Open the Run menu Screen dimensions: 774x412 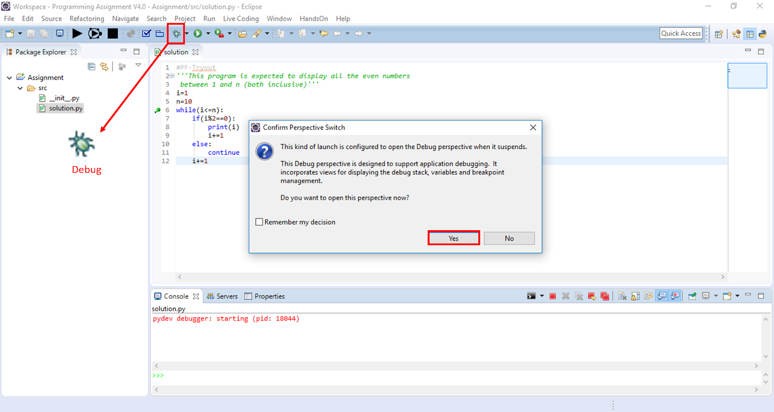tap(209, 18)
